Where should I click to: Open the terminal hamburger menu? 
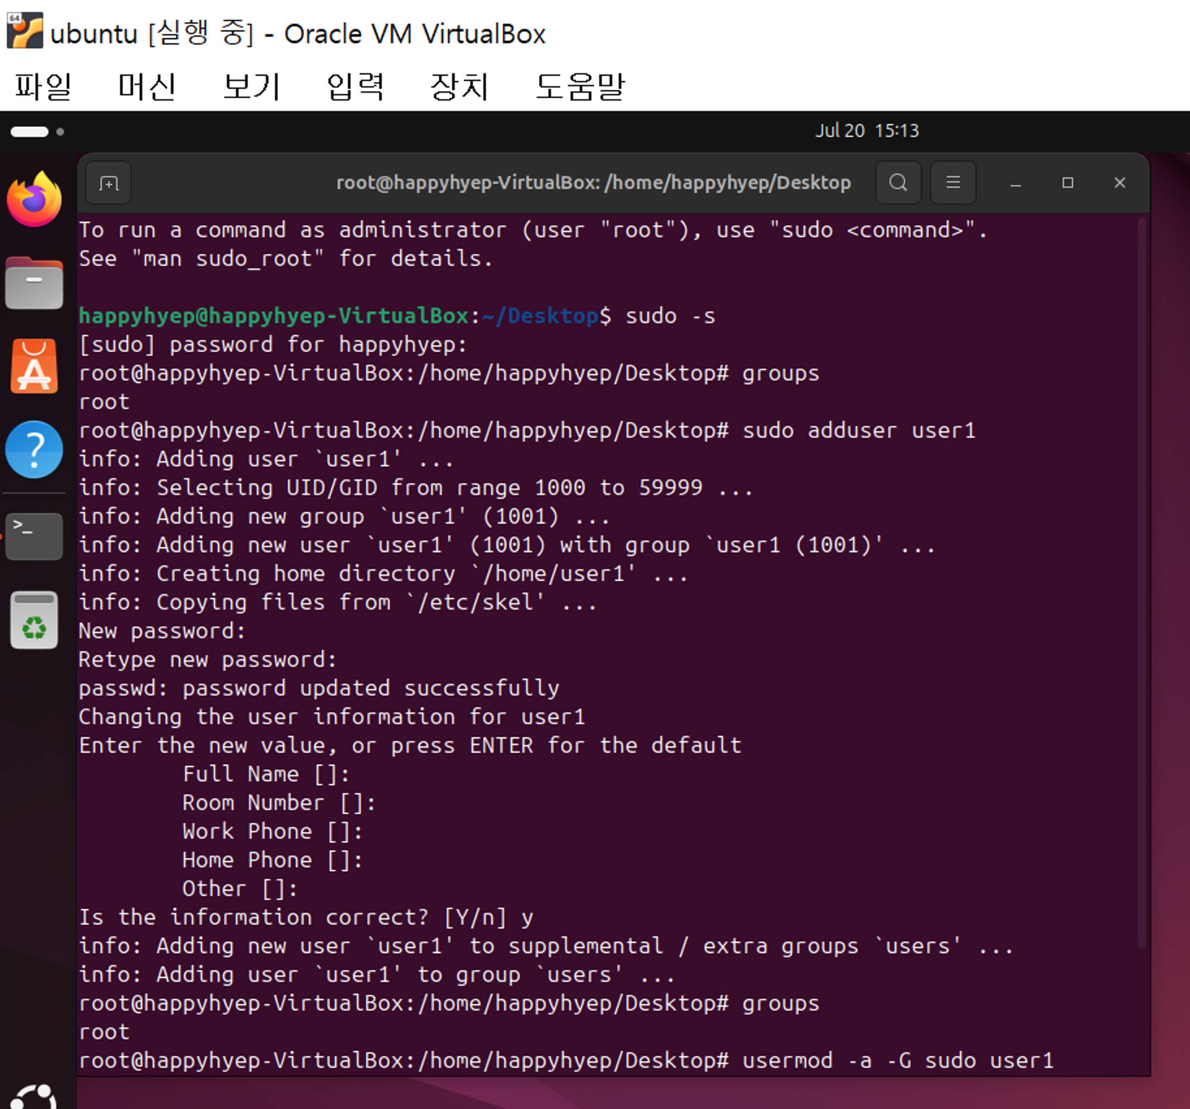(953, 183)
